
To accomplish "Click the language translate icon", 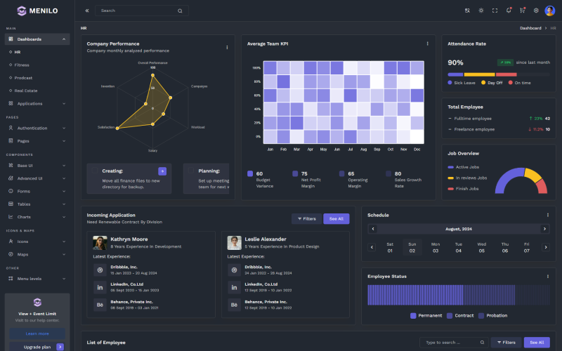I will point(467,11).
